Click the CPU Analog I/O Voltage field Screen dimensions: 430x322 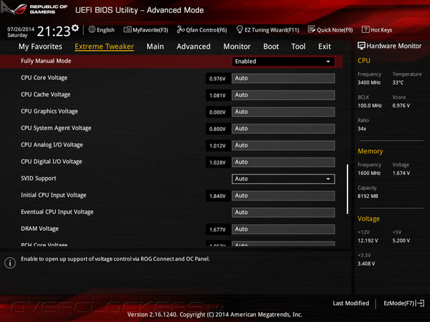284,146
